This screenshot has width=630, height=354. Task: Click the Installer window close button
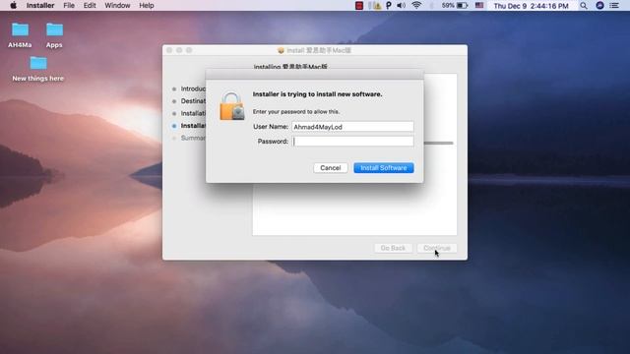169,50
